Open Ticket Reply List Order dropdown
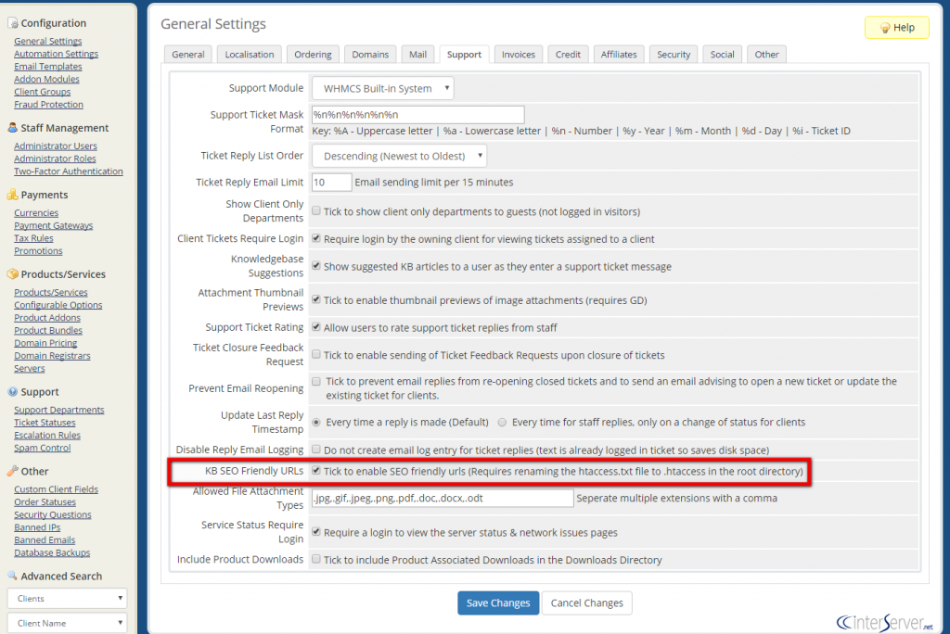Image resolution: width=950 pixels, height=634 pixels. coord(399,156)
